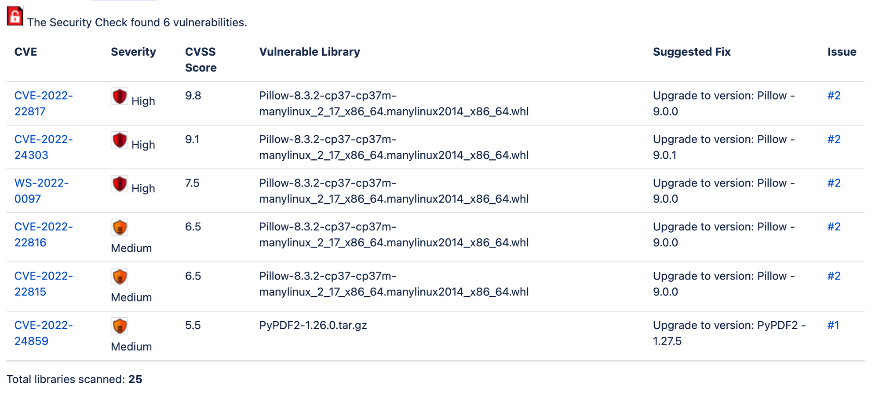879x395 pixels.
Task: Open the CVE-2022-22816 link
Action: [x=44, y=234]
